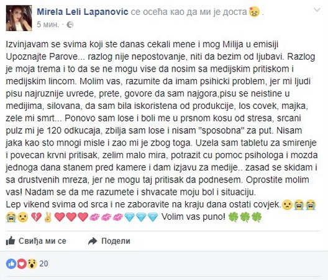Open the 5 мин. timestamp link
328x280 pixels.
tap(48, 25)
